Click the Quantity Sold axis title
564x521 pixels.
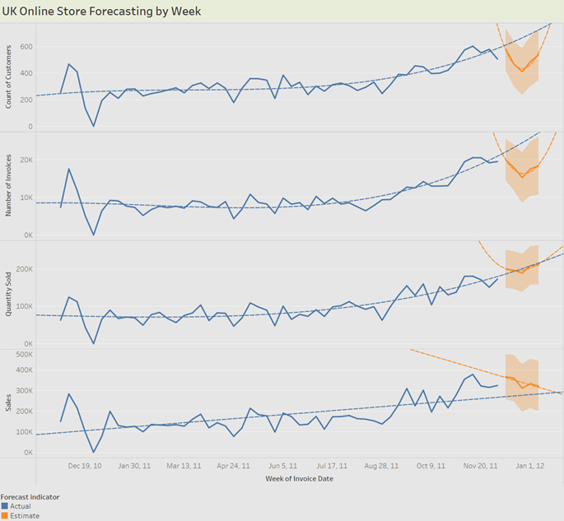7,294
